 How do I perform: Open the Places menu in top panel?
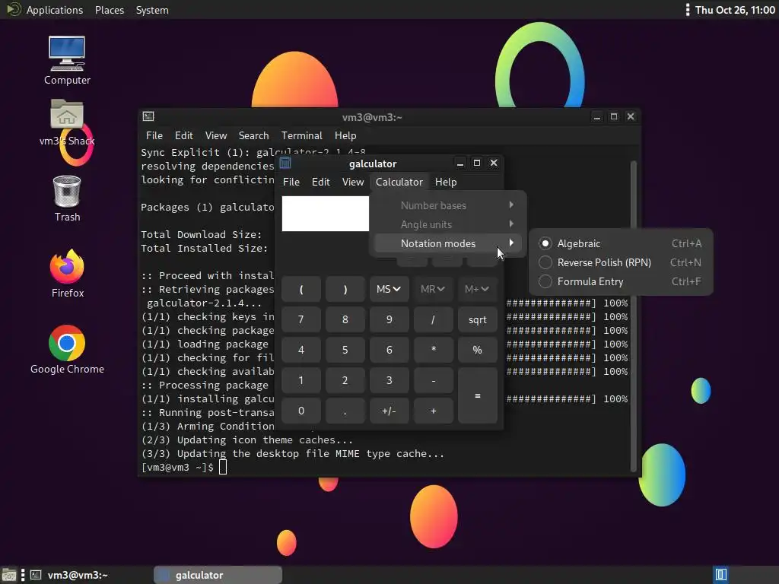coord(110,10)
